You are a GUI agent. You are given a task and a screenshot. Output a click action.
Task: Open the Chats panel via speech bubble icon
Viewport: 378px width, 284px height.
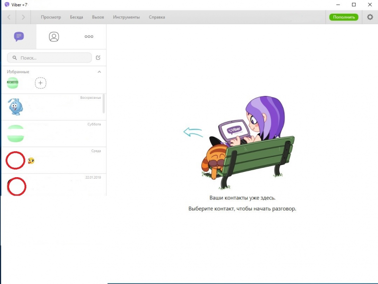click(18, 36)
